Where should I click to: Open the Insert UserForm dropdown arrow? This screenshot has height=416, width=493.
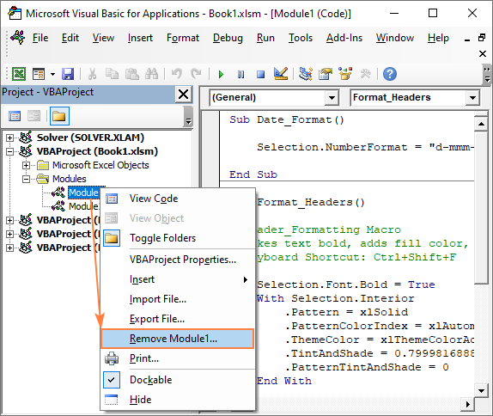(x=53, y=75)
